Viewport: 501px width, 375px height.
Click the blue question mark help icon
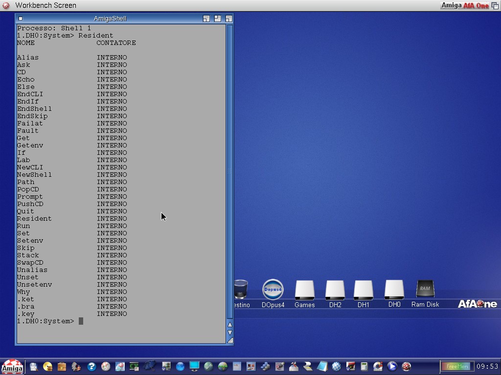[x=91, y=366]
